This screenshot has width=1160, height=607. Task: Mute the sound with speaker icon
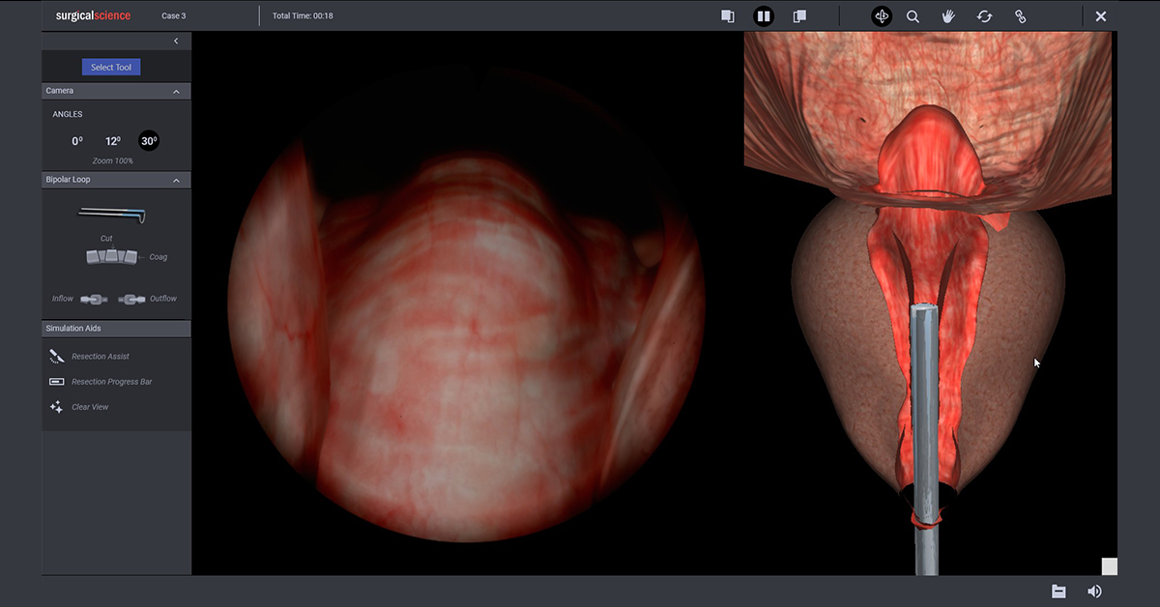pyautogui.click(x=1094, y=592)
